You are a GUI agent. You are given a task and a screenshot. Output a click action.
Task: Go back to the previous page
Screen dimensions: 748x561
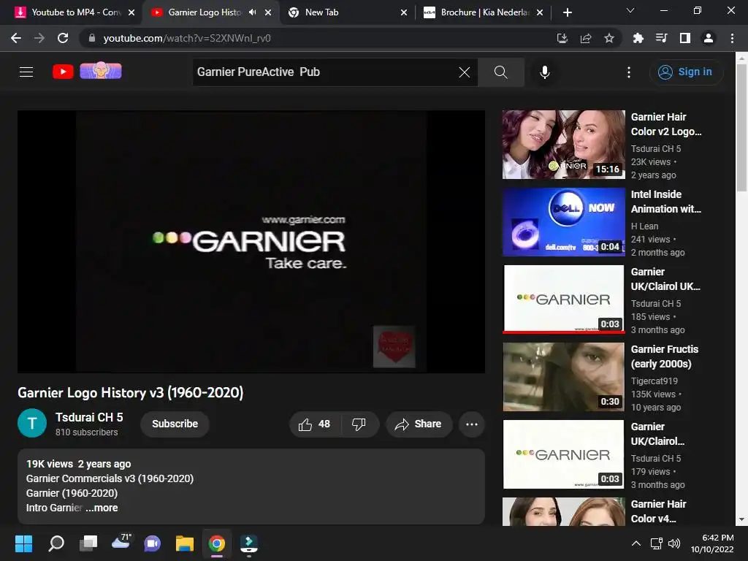pyautogui.click(x=16, y=38)
